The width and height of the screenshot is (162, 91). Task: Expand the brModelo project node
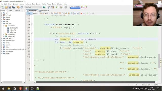(x=2, y=15)
